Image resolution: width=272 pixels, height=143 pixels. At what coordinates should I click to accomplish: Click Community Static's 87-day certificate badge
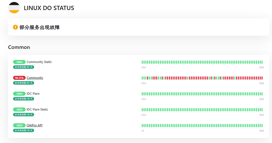24,67
